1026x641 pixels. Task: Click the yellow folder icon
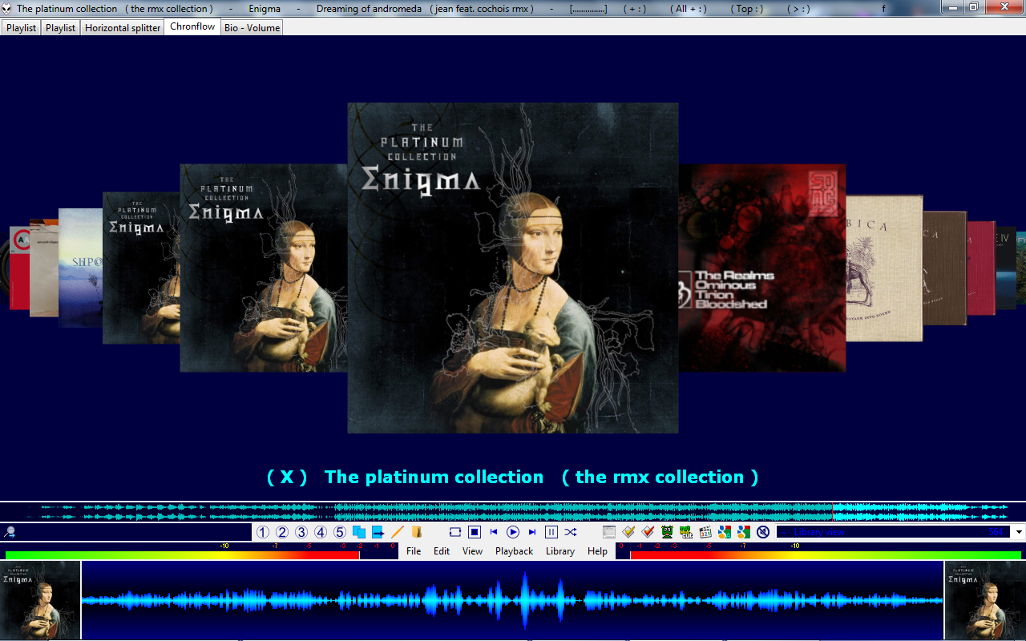[x=417, y=532]
